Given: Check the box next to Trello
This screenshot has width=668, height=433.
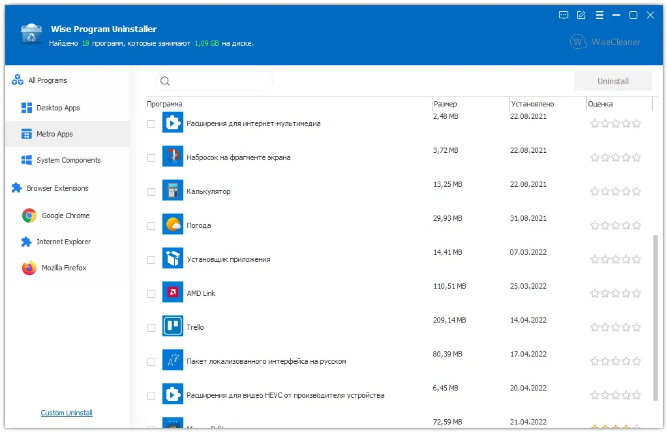Looking at the screenshot, I should coord(151,327).
